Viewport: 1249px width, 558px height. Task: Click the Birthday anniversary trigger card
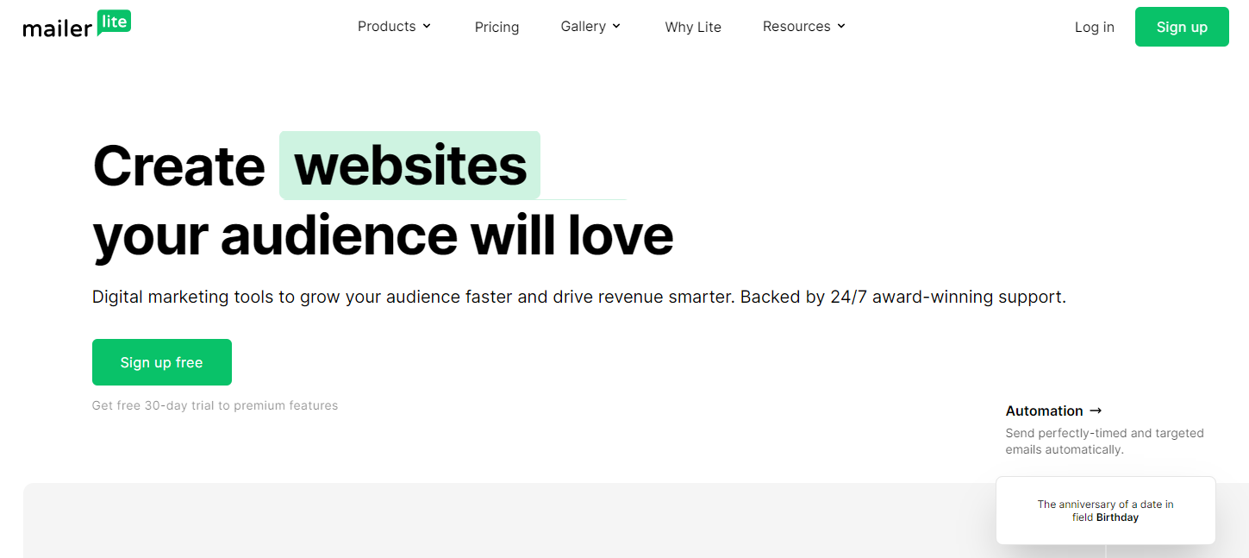(1106, 511)
